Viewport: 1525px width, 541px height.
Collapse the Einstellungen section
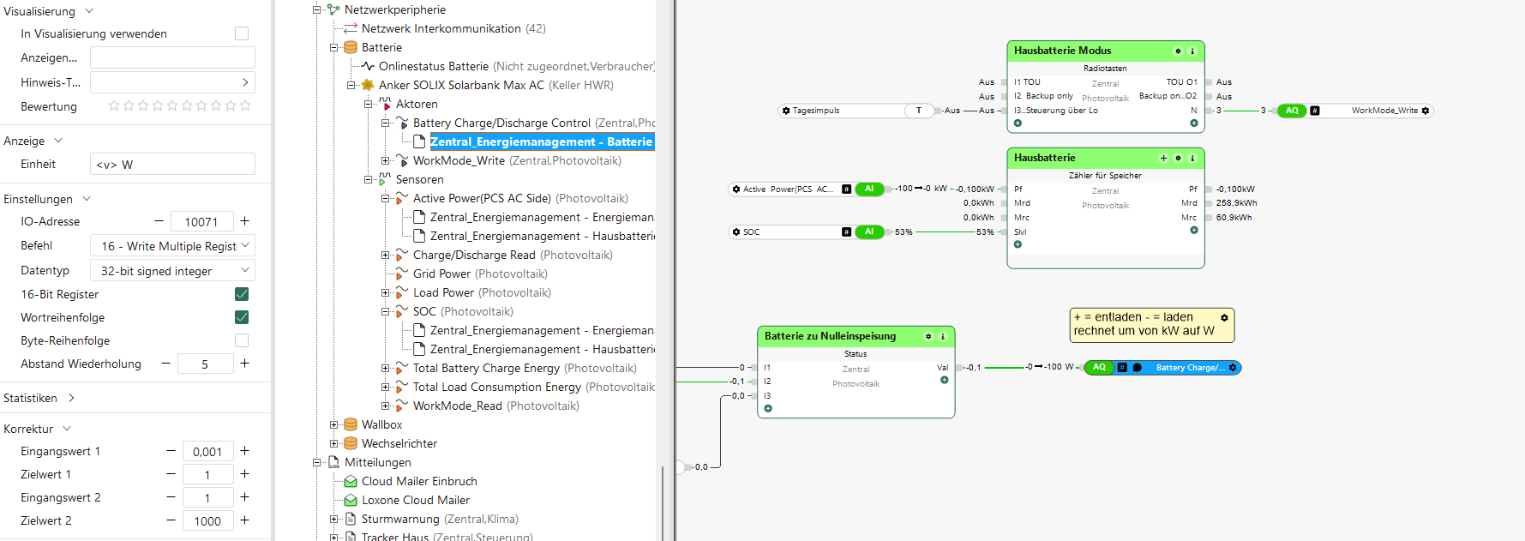[86, 199]
